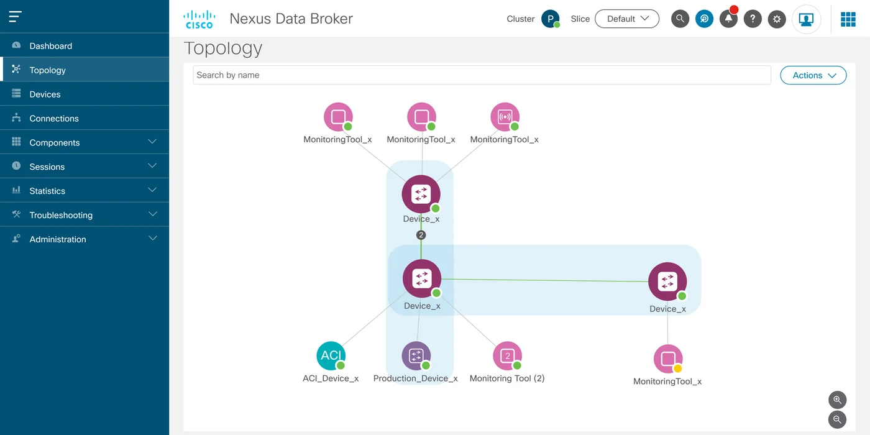Open the Dashboard page

[85, 45]
